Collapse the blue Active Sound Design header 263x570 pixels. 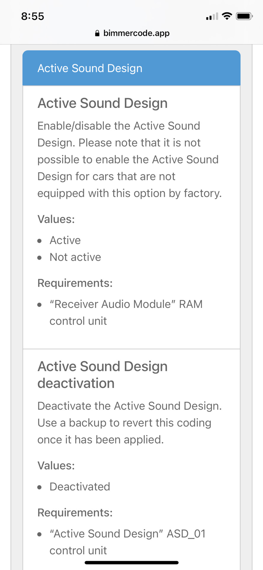point(131,68)
